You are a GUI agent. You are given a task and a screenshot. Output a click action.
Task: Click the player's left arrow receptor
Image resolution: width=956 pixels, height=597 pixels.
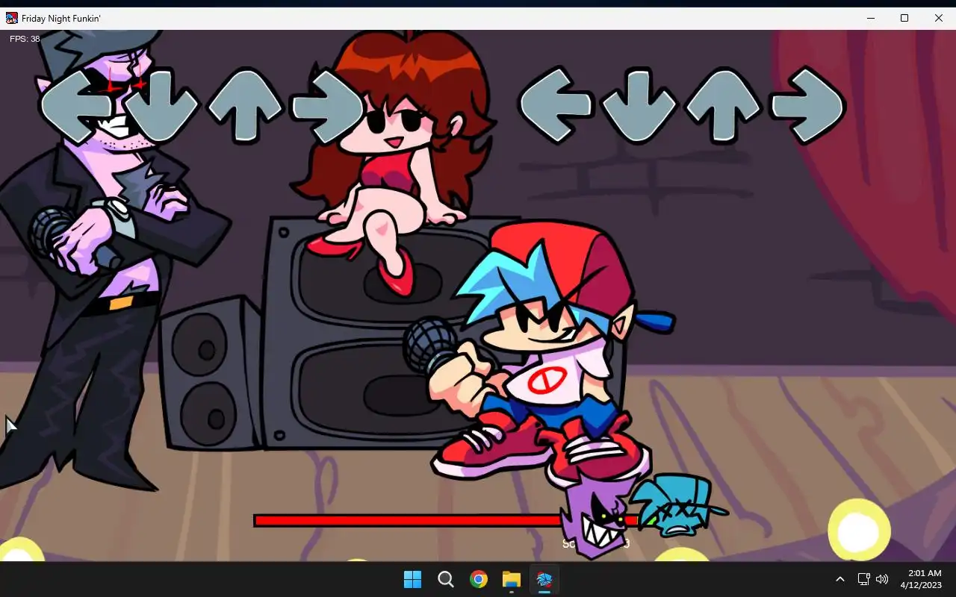(555, 104)
